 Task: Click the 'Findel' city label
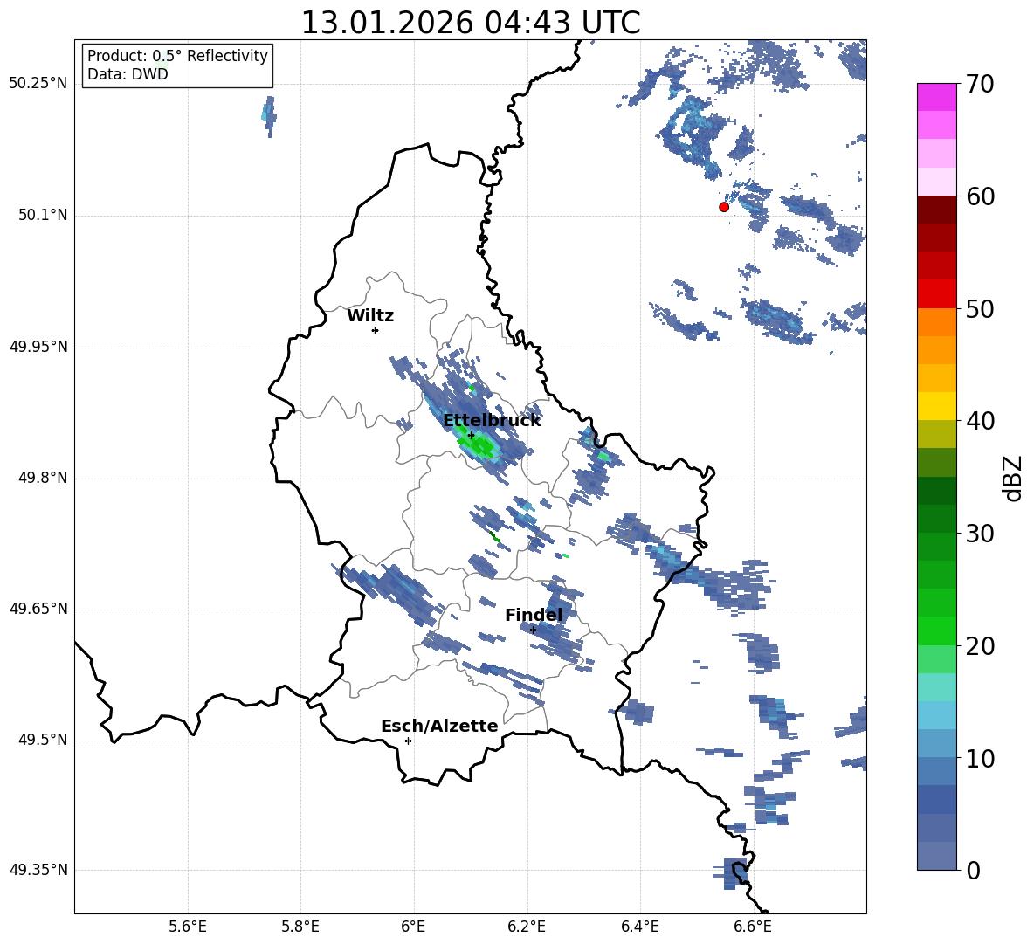tap(534, 615)
